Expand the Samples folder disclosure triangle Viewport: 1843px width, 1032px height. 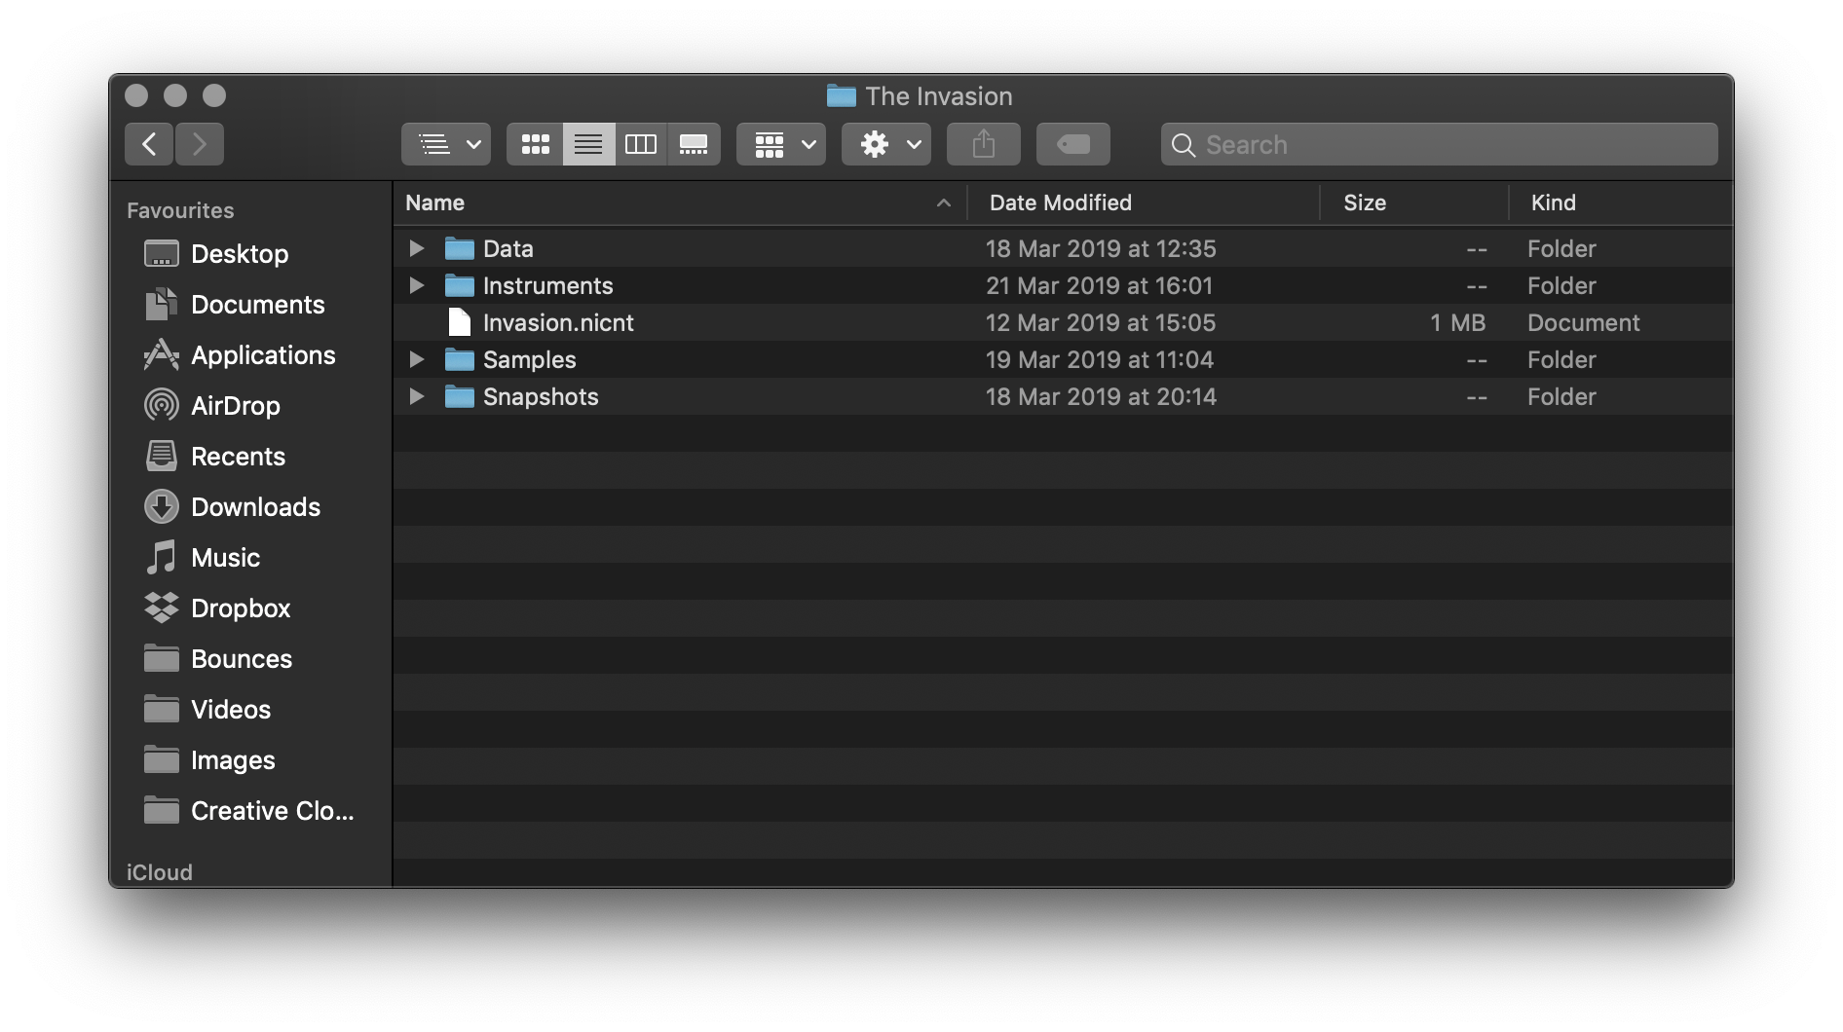(416, 359)
